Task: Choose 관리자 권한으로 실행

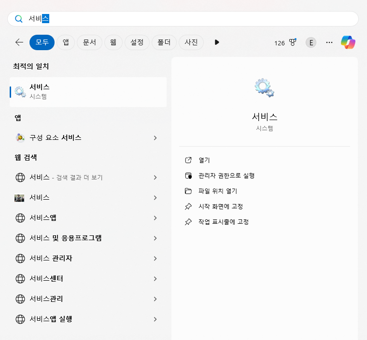Action: coord(226,176)
